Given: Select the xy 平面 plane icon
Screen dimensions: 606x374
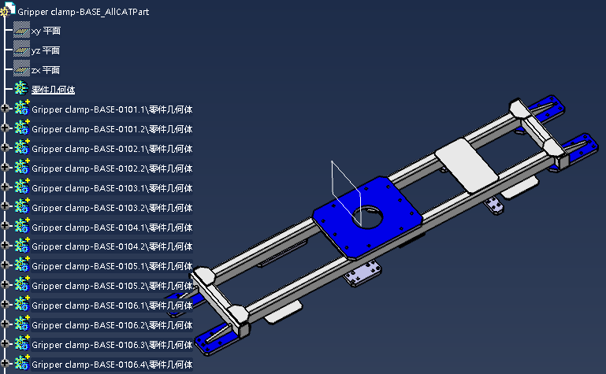Looking at the screenshot, I should [21, 31].
